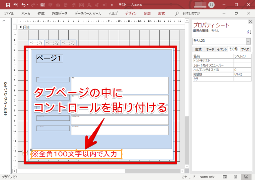Open the データベース ツール ribbon tab

[88, 14]
